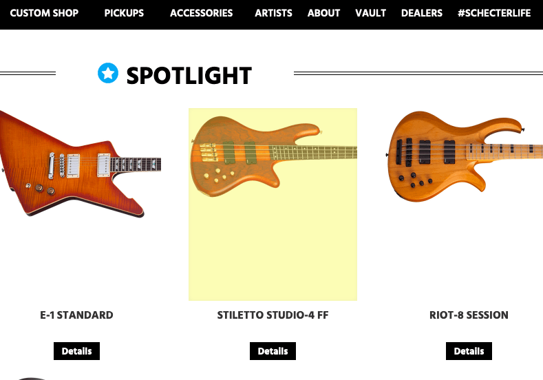Click the partially visible dark image below E-1 Details
Viewport: 543px width, 380px height.
31,379
